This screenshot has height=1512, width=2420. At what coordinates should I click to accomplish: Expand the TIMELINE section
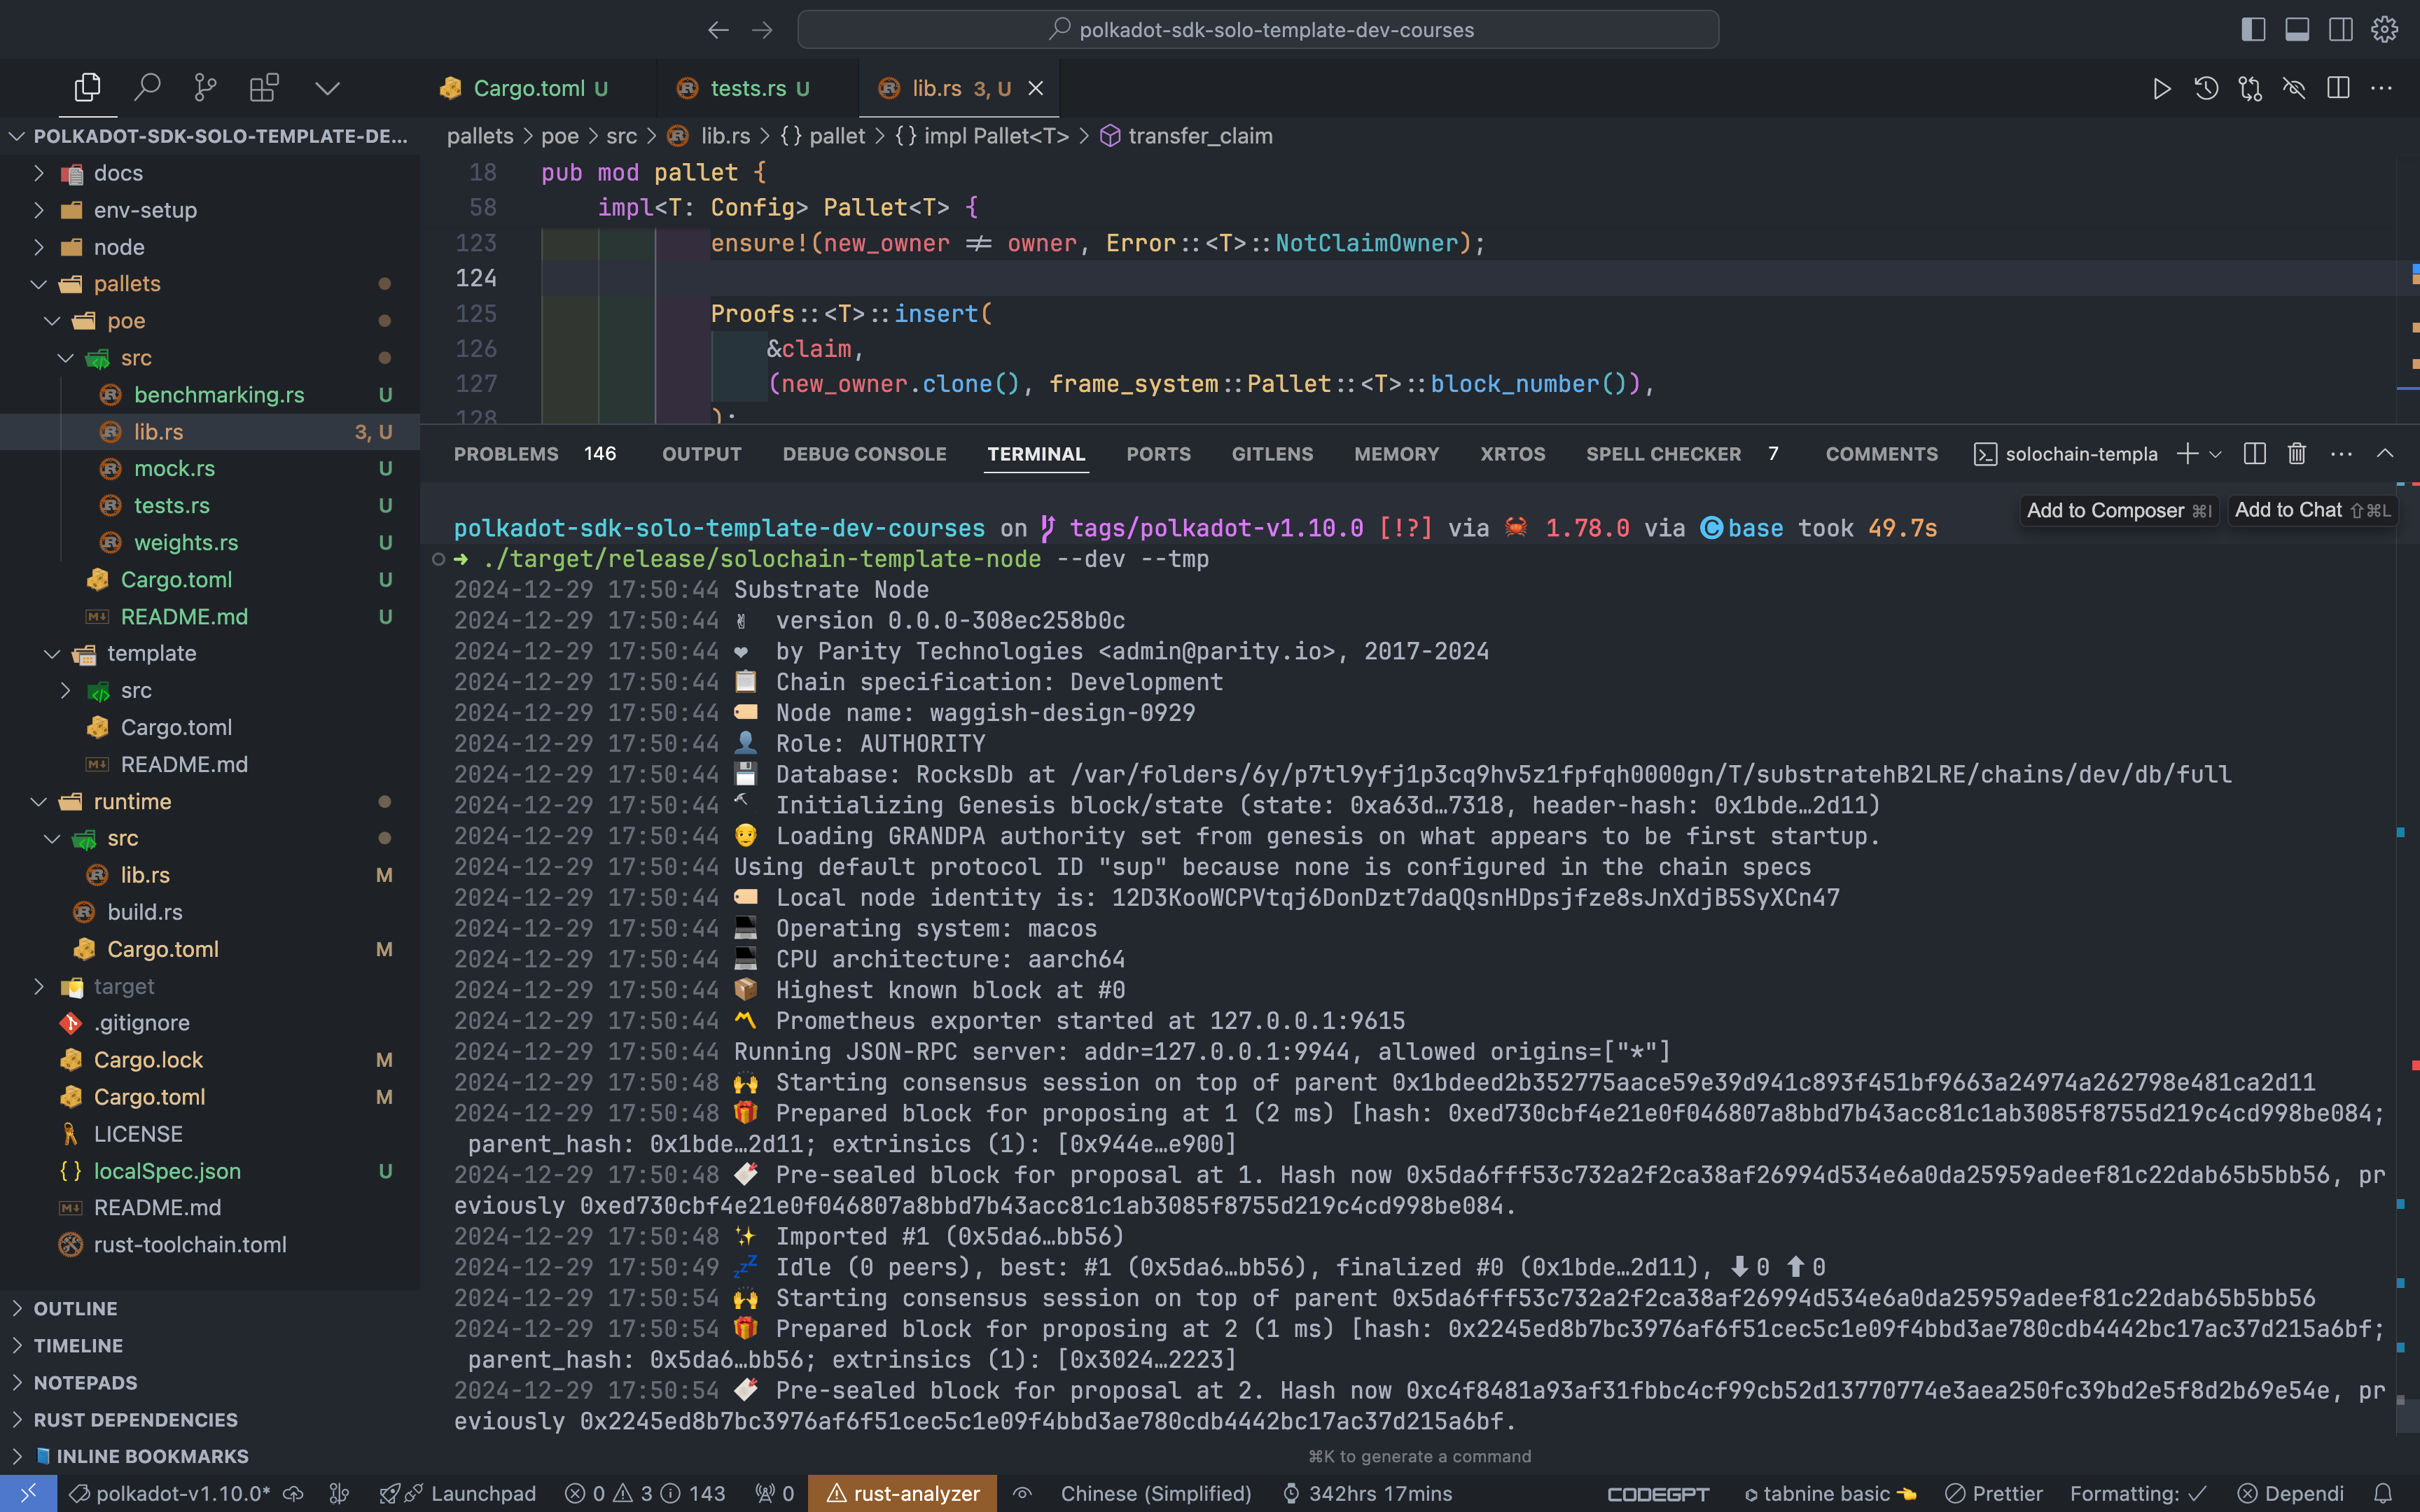[x=210, y=1346]
